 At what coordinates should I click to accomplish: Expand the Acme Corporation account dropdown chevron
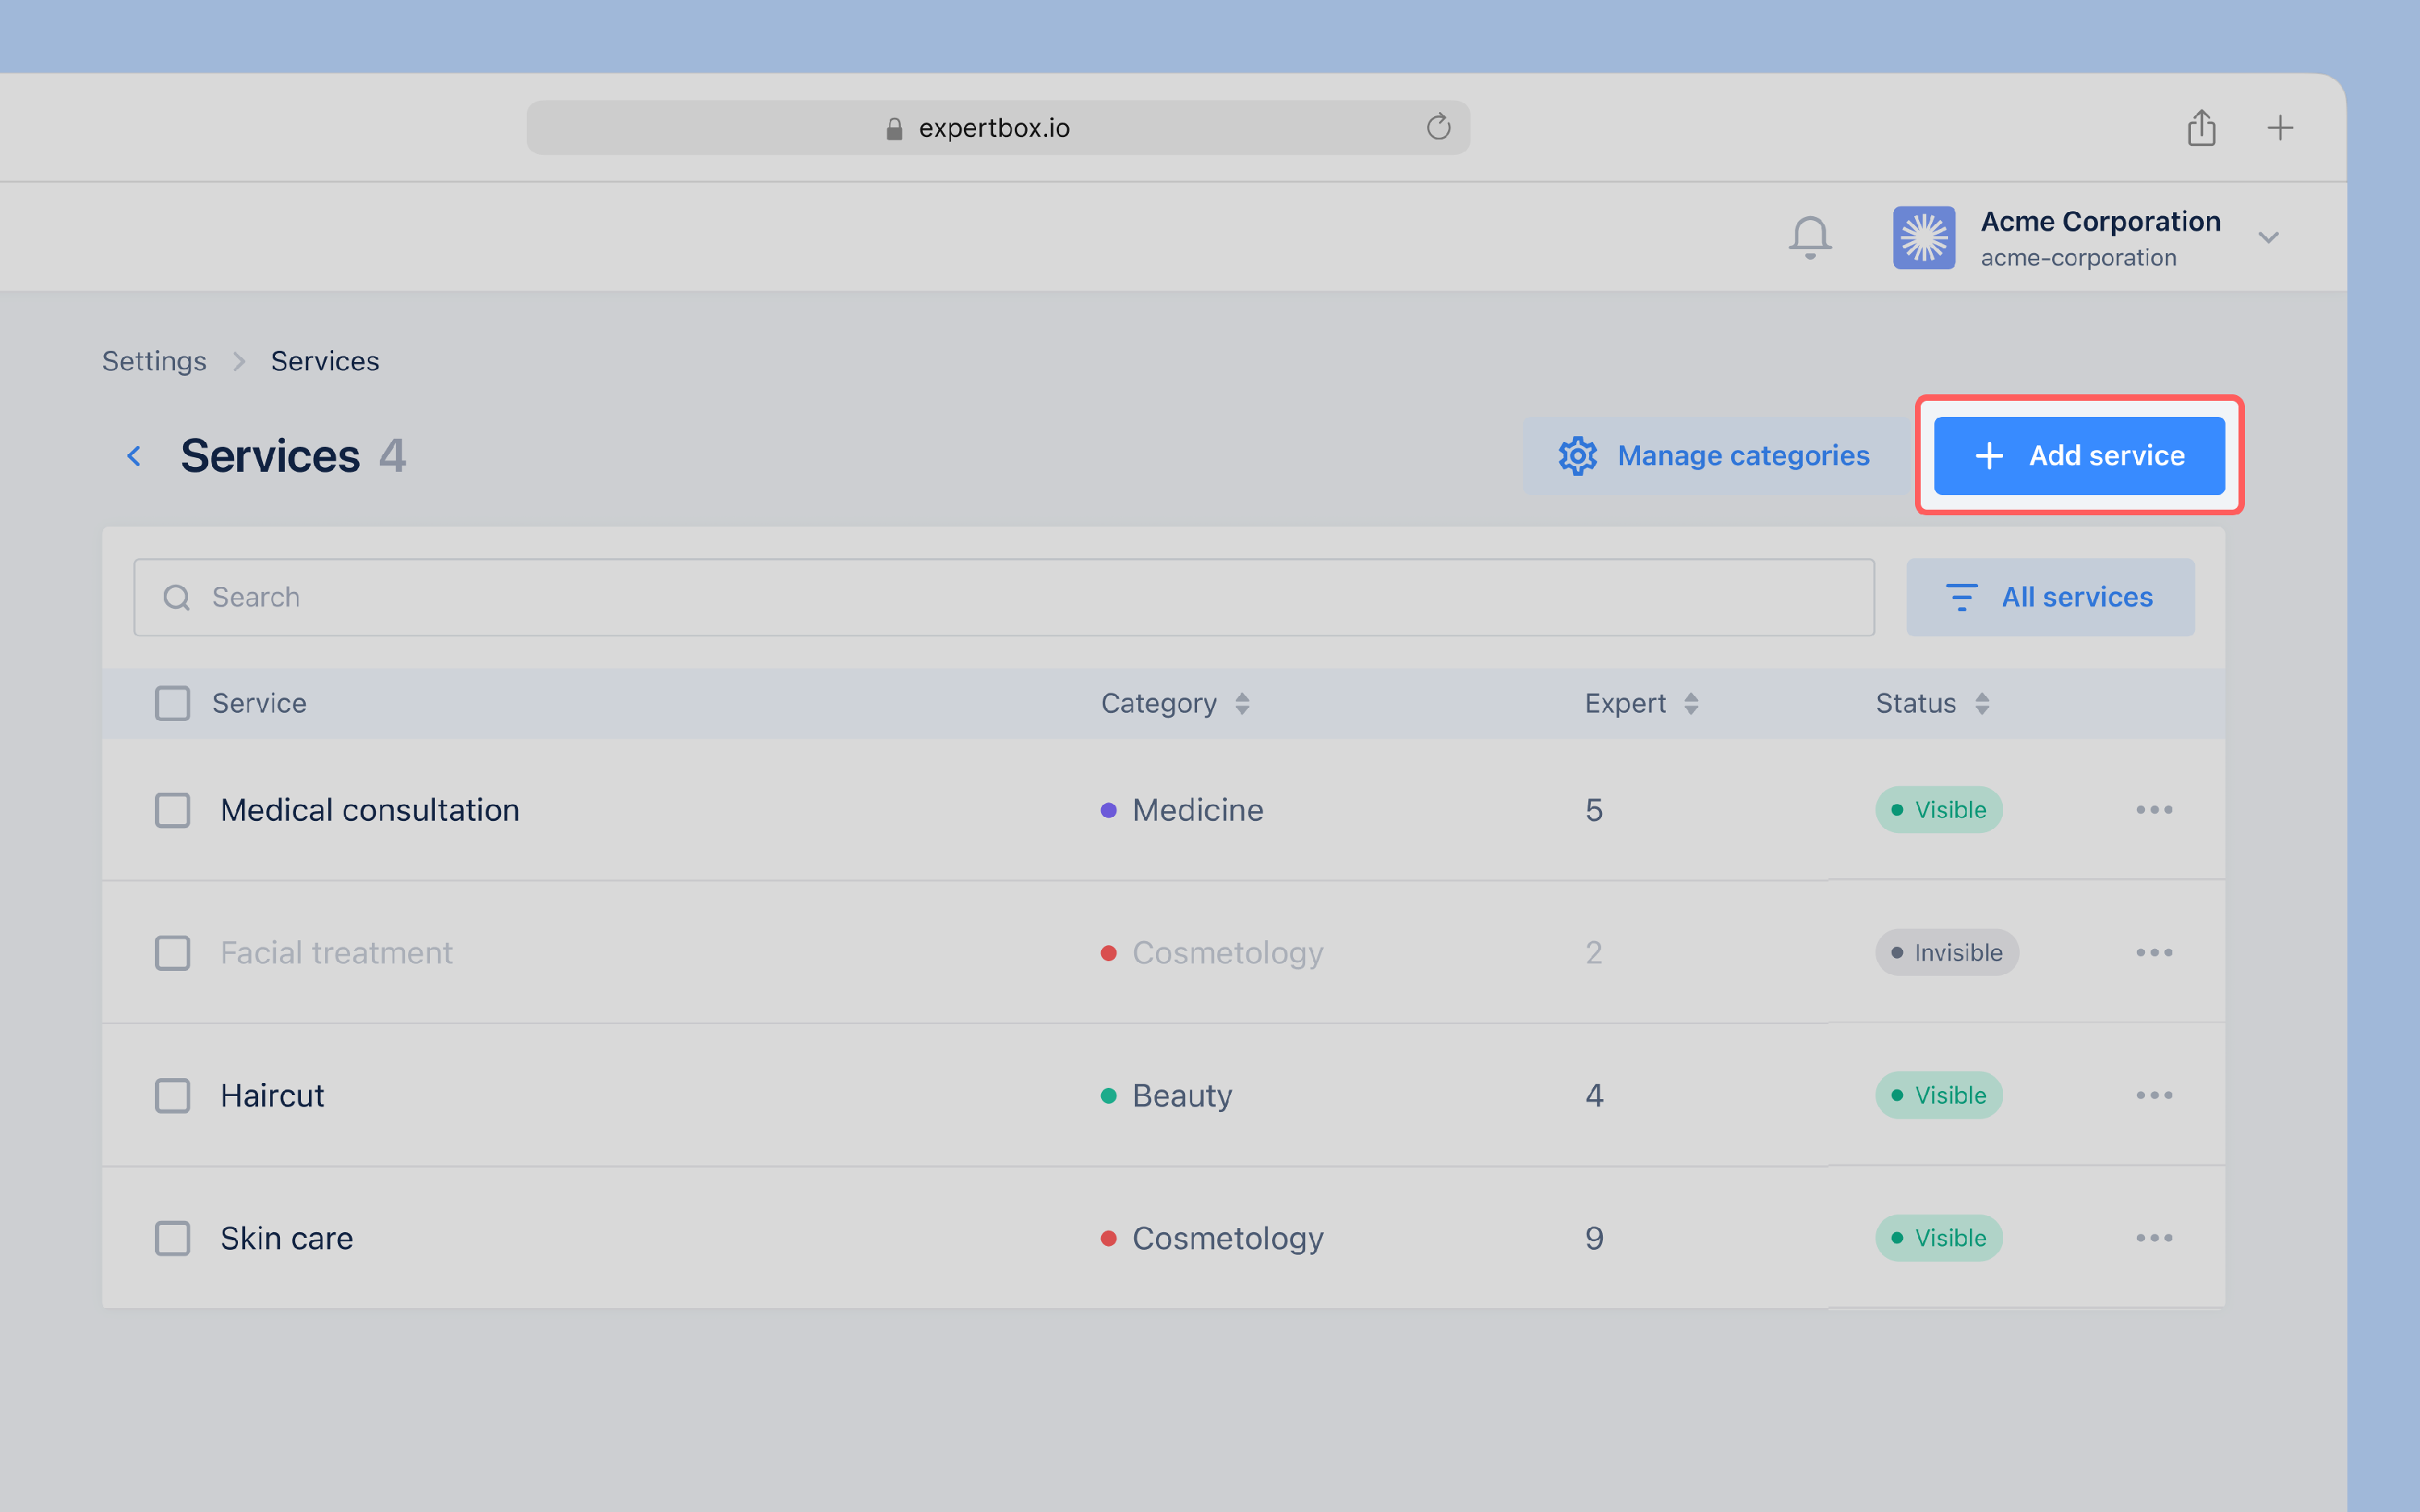2268,238
